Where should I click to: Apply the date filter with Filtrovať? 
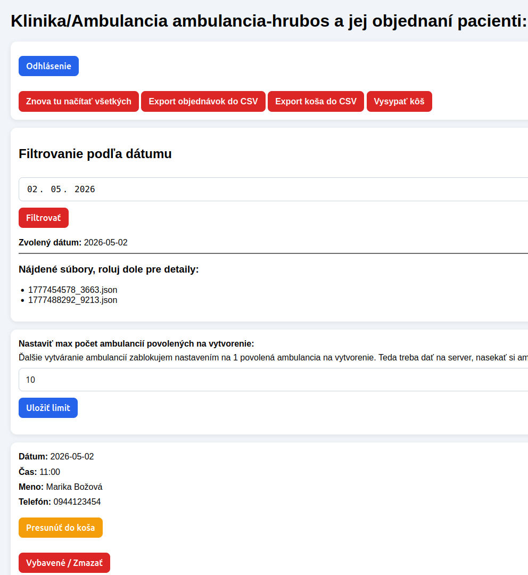[x=44, y=218]
